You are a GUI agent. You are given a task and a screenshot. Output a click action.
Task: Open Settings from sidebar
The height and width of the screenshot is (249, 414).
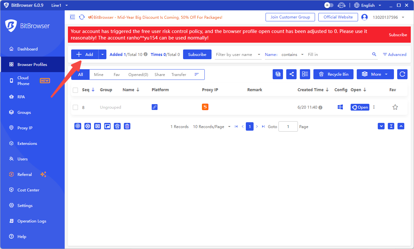(32, 205)
